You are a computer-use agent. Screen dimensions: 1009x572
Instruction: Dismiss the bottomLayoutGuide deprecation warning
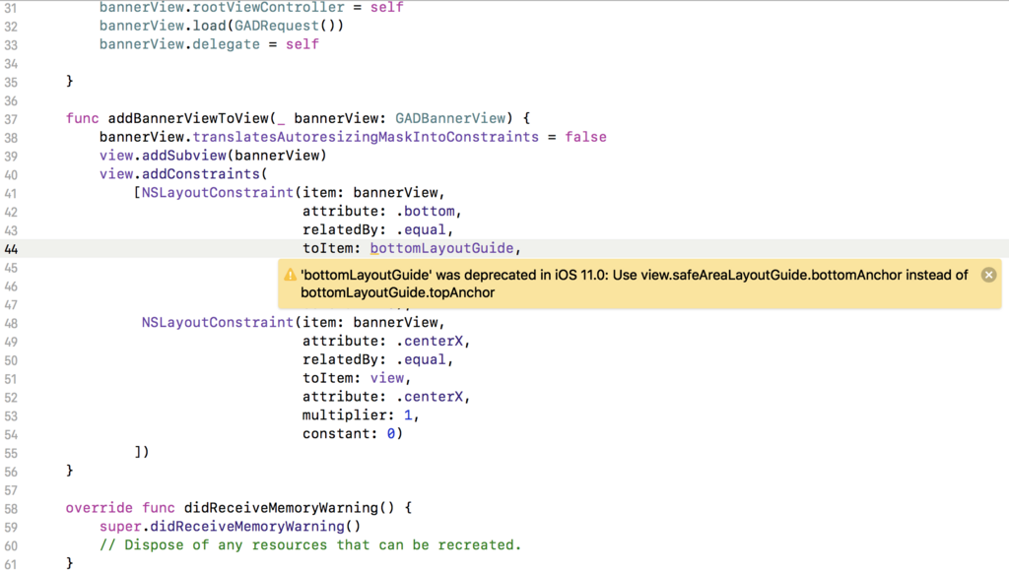(x=988, y=275)
